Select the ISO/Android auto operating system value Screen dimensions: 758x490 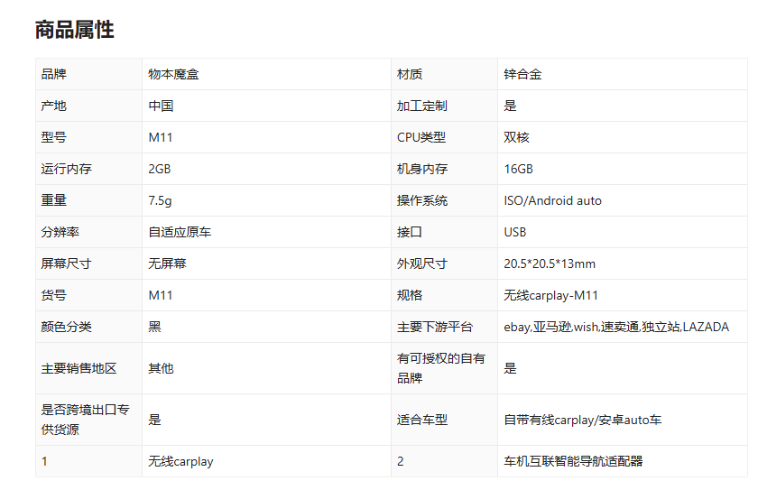coord(552,200)
